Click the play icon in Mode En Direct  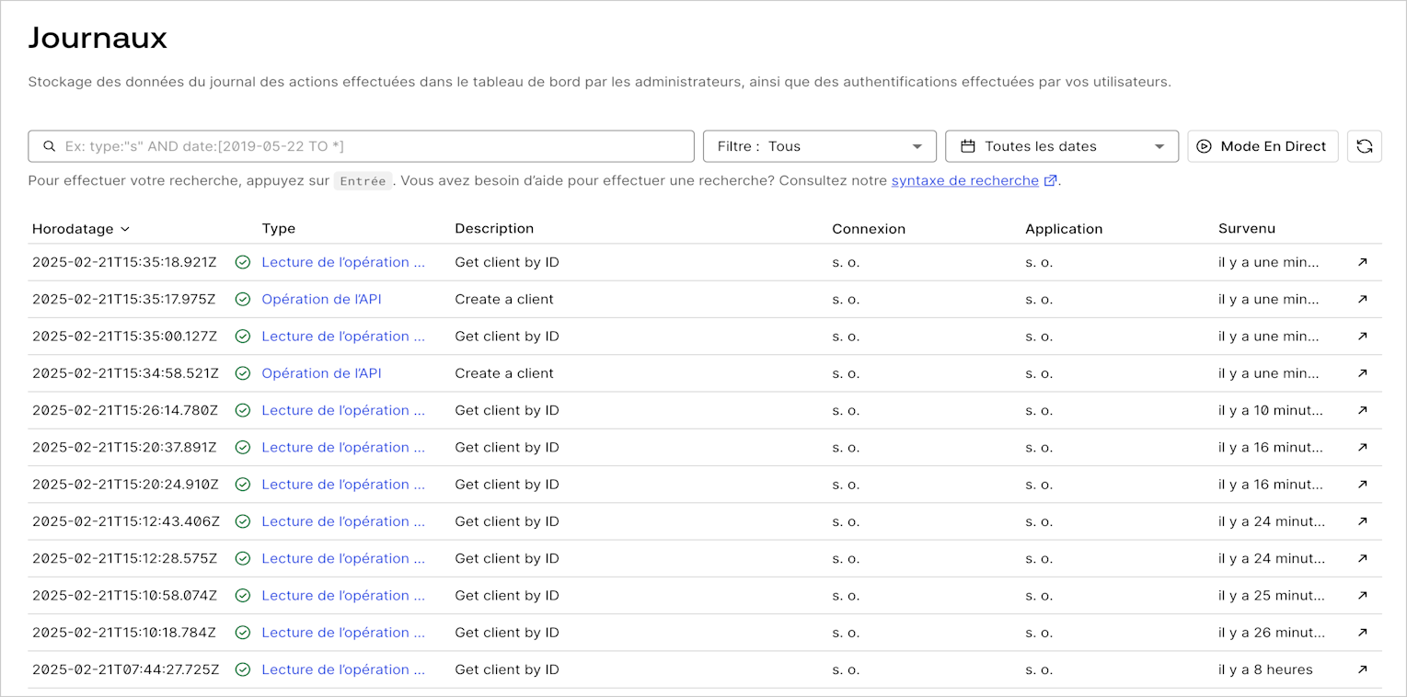tap(1205, 146)
